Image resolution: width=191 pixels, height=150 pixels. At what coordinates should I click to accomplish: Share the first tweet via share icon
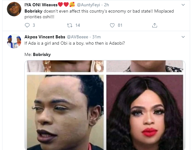point(154,25)
